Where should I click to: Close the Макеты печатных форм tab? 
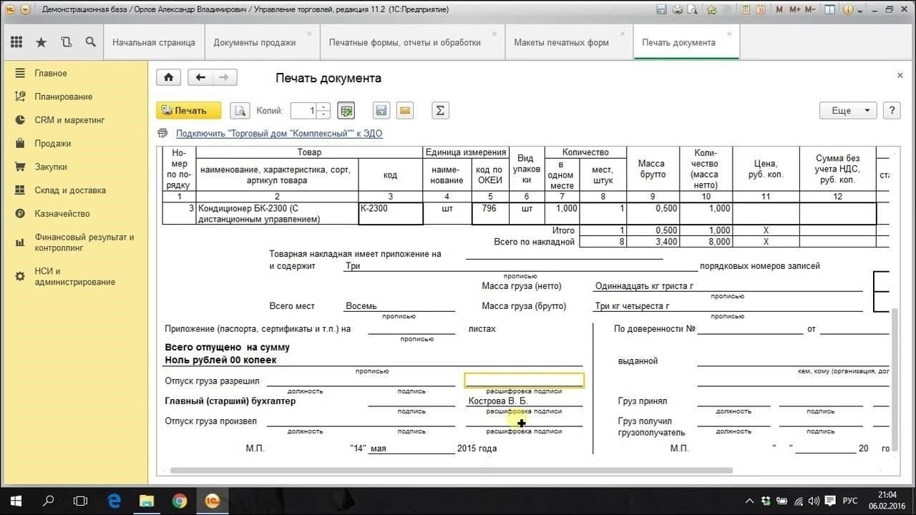(623, 34)
